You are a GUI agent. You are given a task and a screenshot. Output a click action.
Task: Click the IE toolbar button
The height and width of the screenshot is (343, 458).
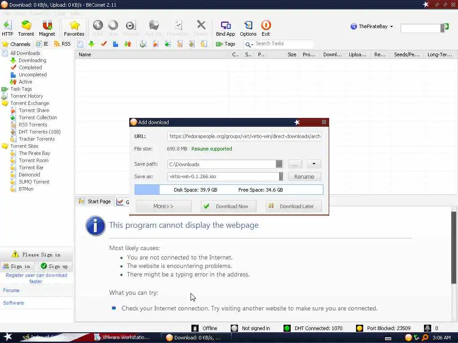(x=42, y=44)
